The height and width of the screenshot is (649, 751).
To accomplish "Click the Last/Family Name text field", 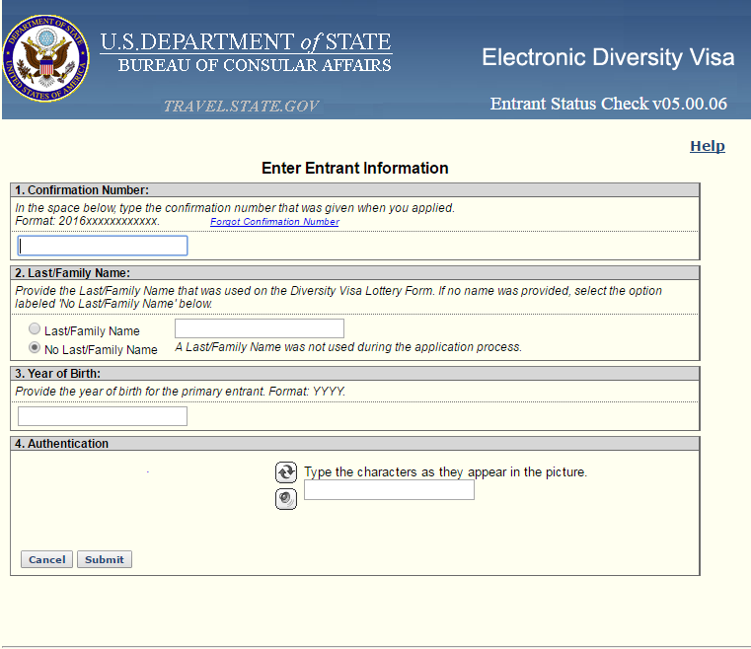I will (260, 328).
